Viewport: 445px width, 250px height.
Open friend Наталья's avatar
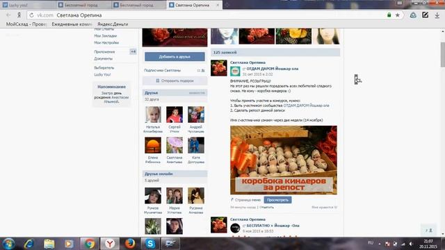pyautogui.click(x=153, y=115)
